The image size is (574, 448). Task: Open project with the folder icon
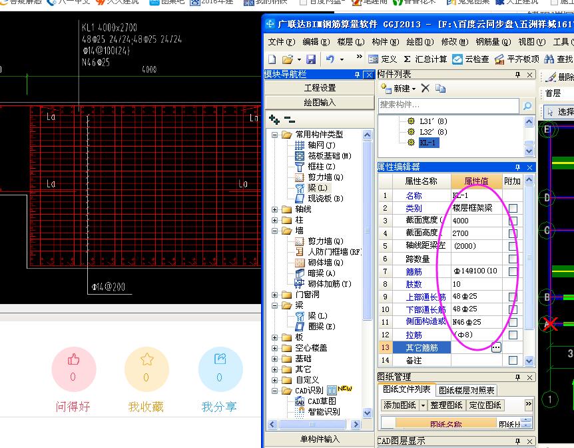[288, 59]
